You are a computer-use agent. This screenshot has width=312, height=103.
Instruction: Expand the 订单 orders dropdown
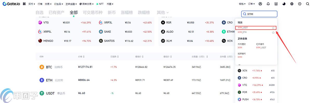click(x=251, y=4)
